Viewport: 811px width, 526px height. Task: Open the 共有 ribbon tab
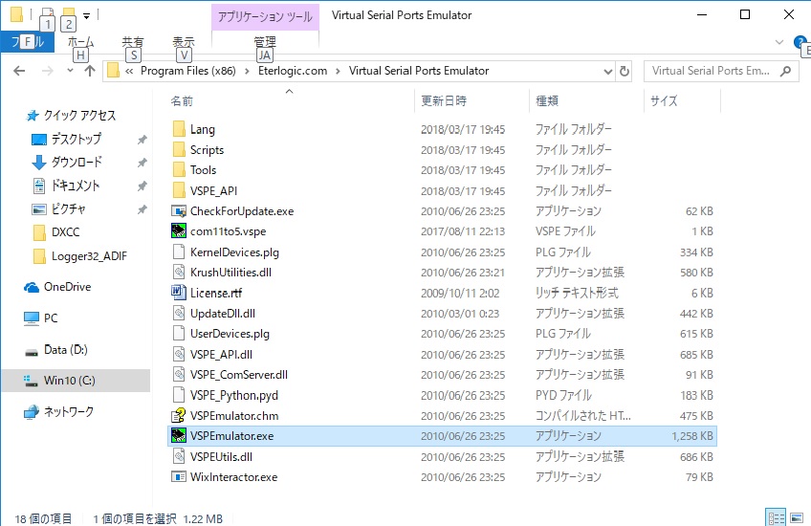tap(132, 42)
